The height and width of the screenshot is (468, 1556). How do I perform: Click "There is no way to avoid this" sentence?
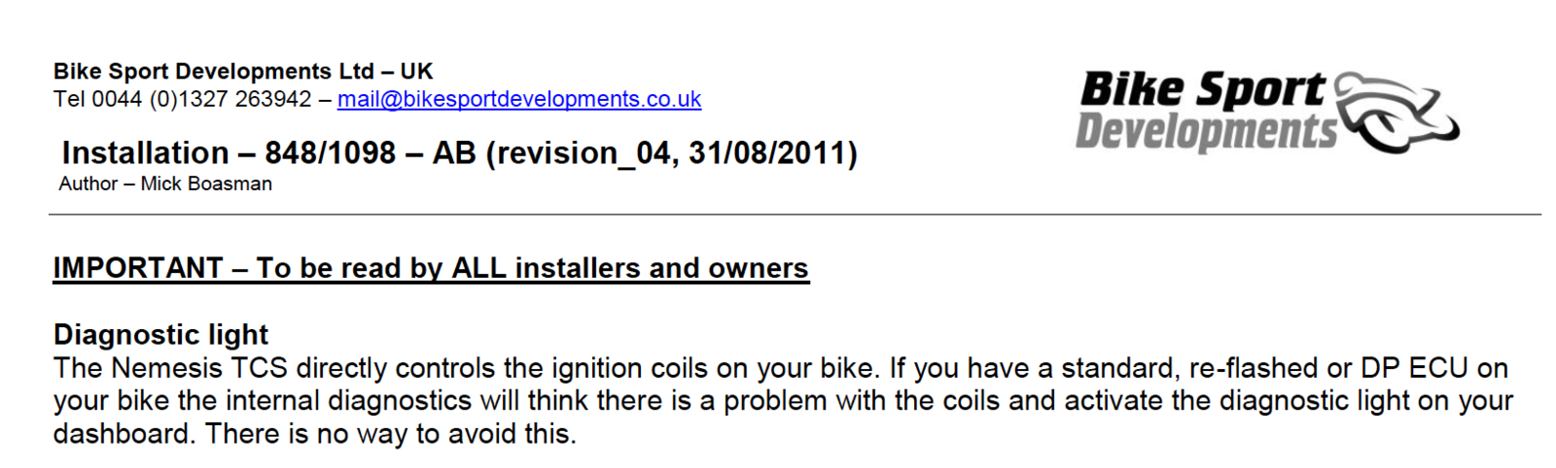click(390, 433)
